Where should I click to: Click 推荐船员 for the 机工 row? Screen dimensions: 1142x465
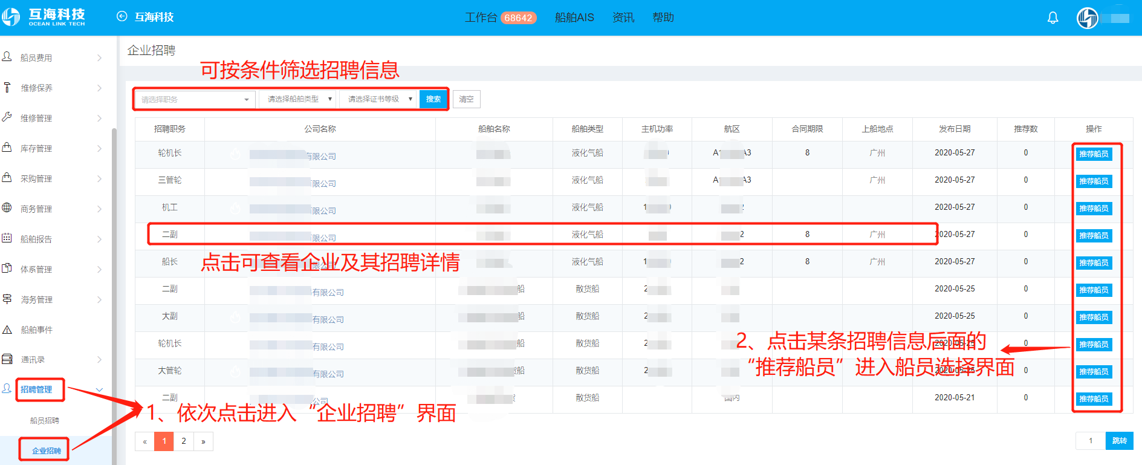click(1094, 209)
